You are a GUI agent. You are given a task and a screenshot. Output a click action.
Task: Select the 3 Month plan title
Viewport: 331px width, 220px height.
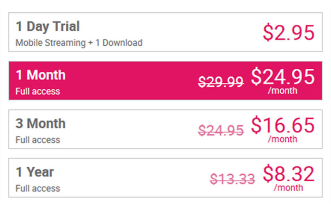click(x=41, y=123)
